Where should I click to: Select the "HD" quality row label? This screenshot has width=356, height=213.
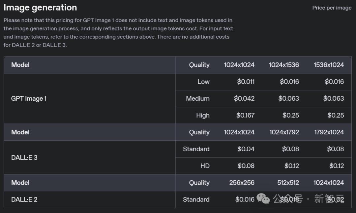pyautogui.click(x=205, y=166)
